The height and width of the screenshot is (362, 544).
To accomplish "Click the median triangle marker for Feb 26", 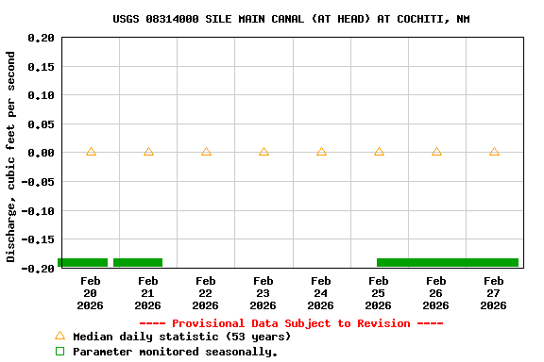I will pyautogui.click(x=436, y=152).
